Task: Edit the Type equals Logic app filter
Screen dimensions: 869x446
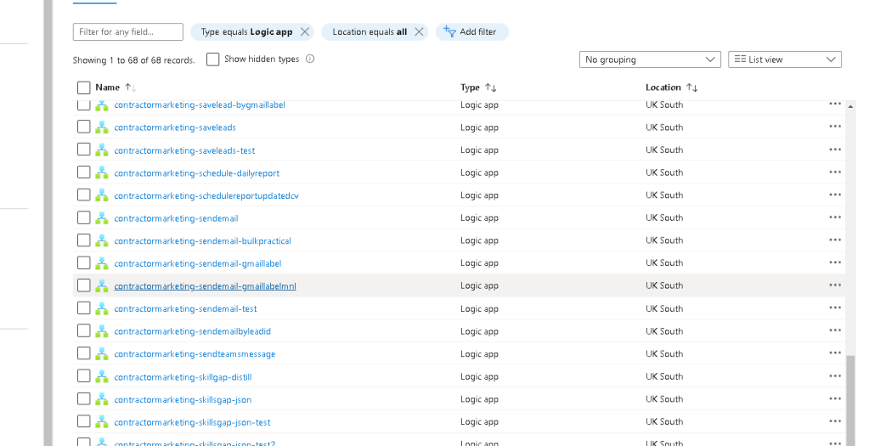Action: point(246,32)
